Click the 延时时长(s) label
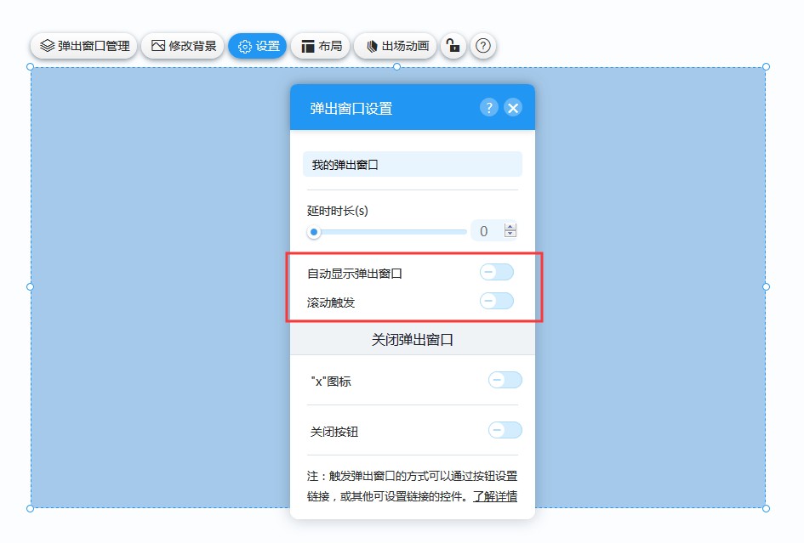804x543 pixels. coord(338,211)
